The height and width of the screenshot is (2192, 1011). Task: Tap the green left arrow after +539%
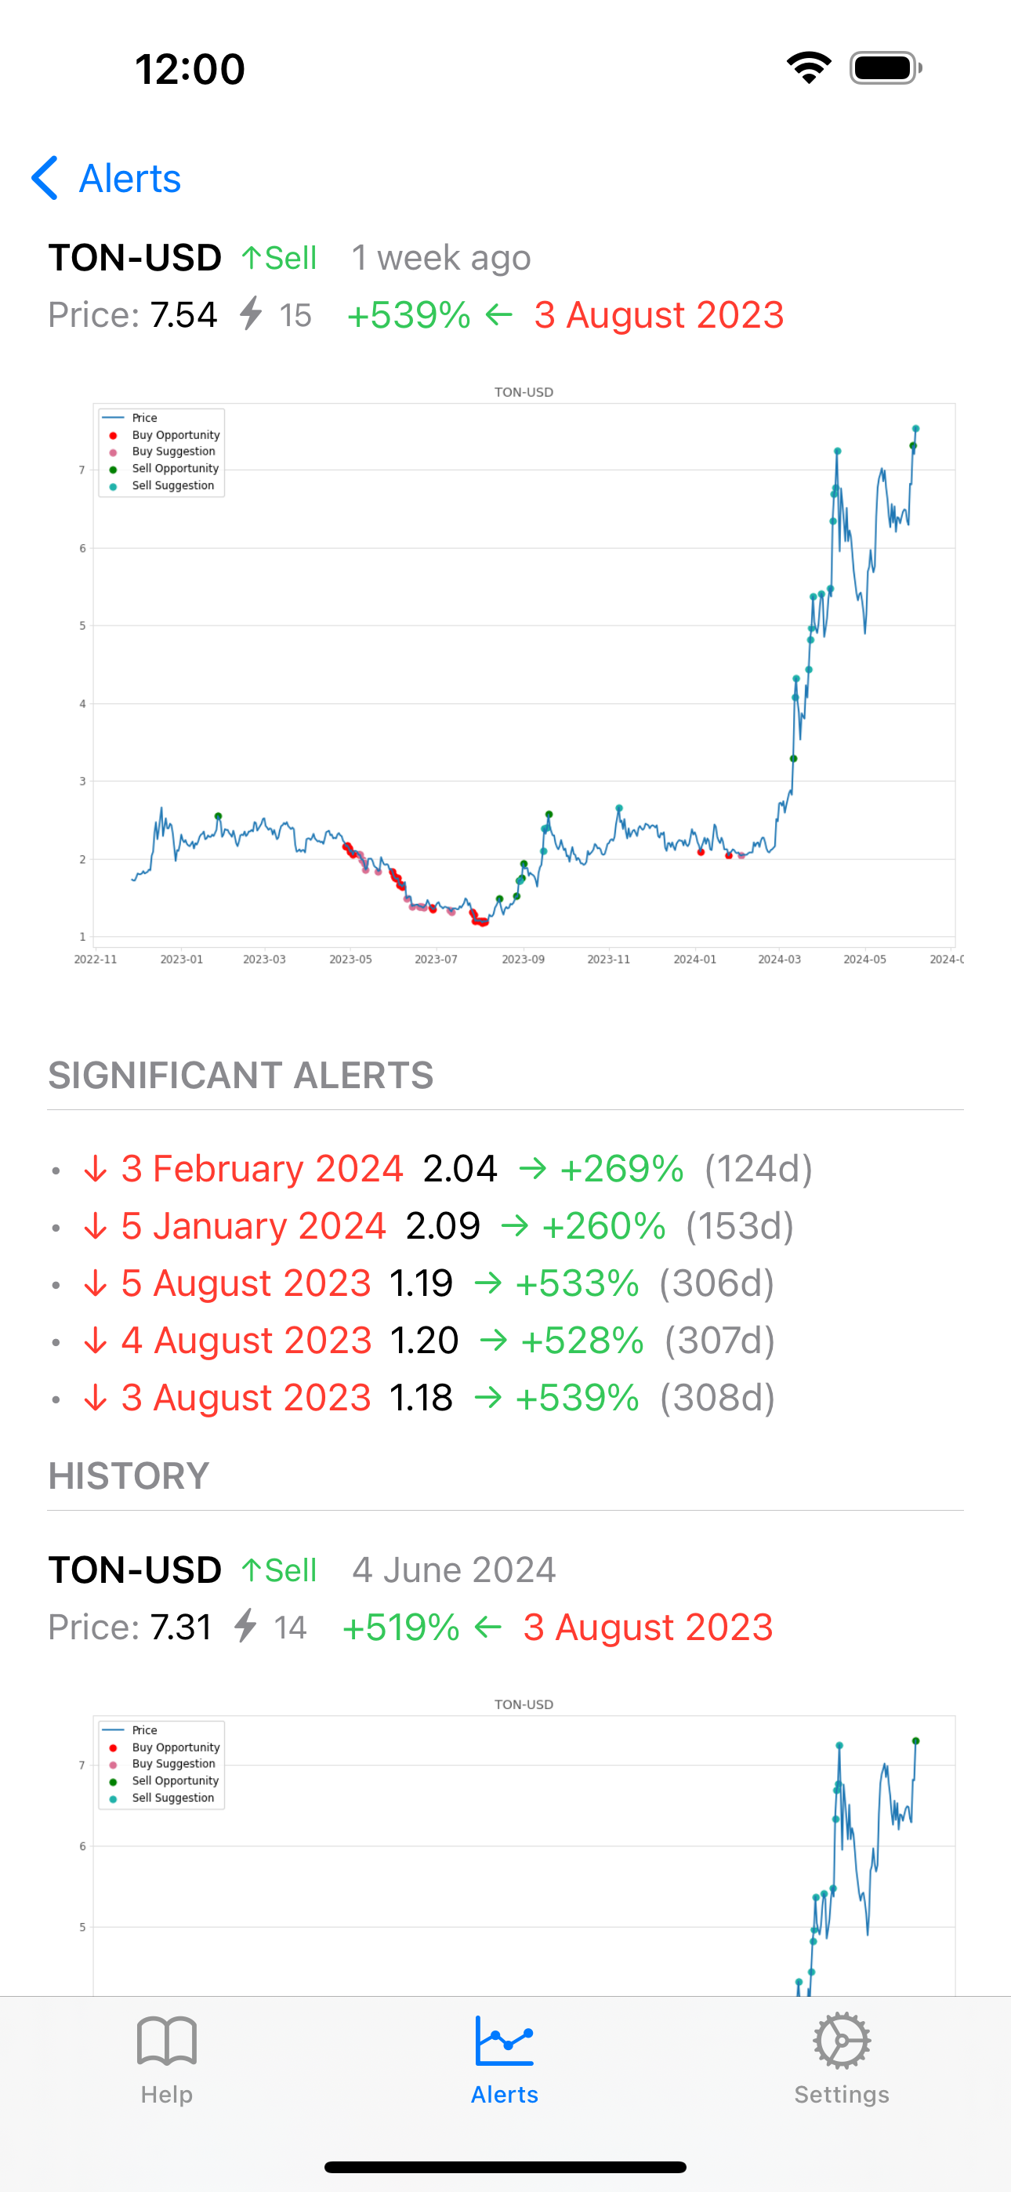[x=498, y=315]
